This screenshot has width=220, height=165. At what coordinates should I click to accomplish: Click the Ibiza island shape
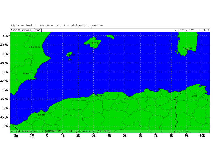point(70,54)
